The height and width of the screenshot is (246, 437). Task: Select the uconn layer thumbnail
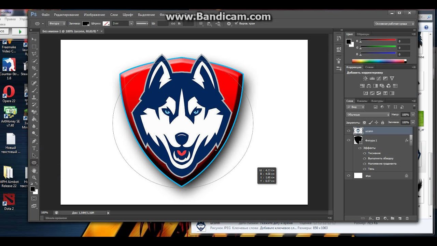[358, 131]
